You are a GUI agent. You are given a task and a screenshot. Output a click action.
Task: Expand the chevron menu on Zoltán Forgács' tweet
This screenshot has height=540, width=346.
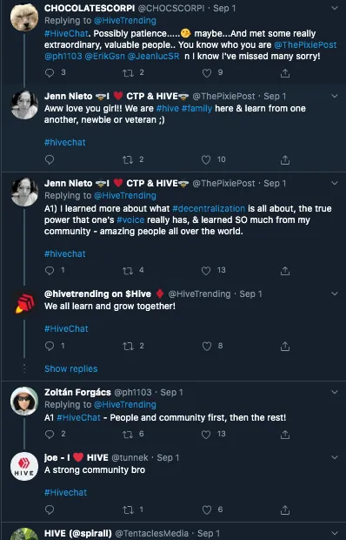pos(335,392)
